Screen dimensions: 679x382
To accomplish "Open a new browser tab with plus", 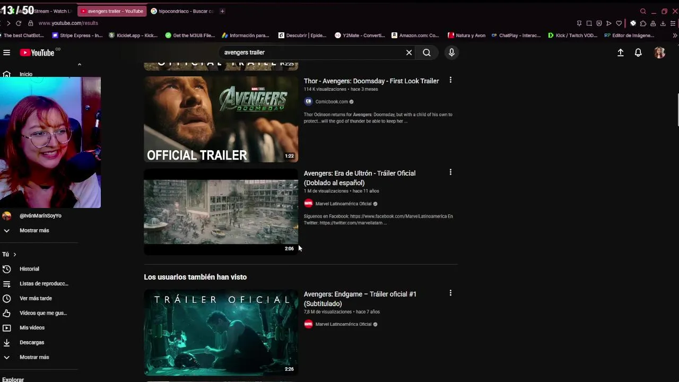I will (x=222, y=11).
